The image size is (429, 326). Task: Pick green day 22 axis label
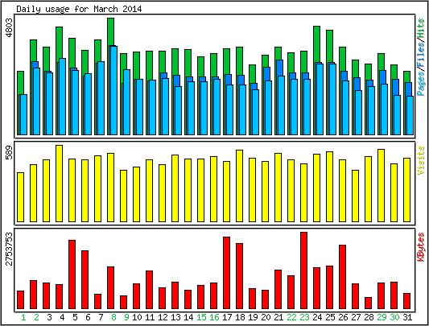coord(291,317)
